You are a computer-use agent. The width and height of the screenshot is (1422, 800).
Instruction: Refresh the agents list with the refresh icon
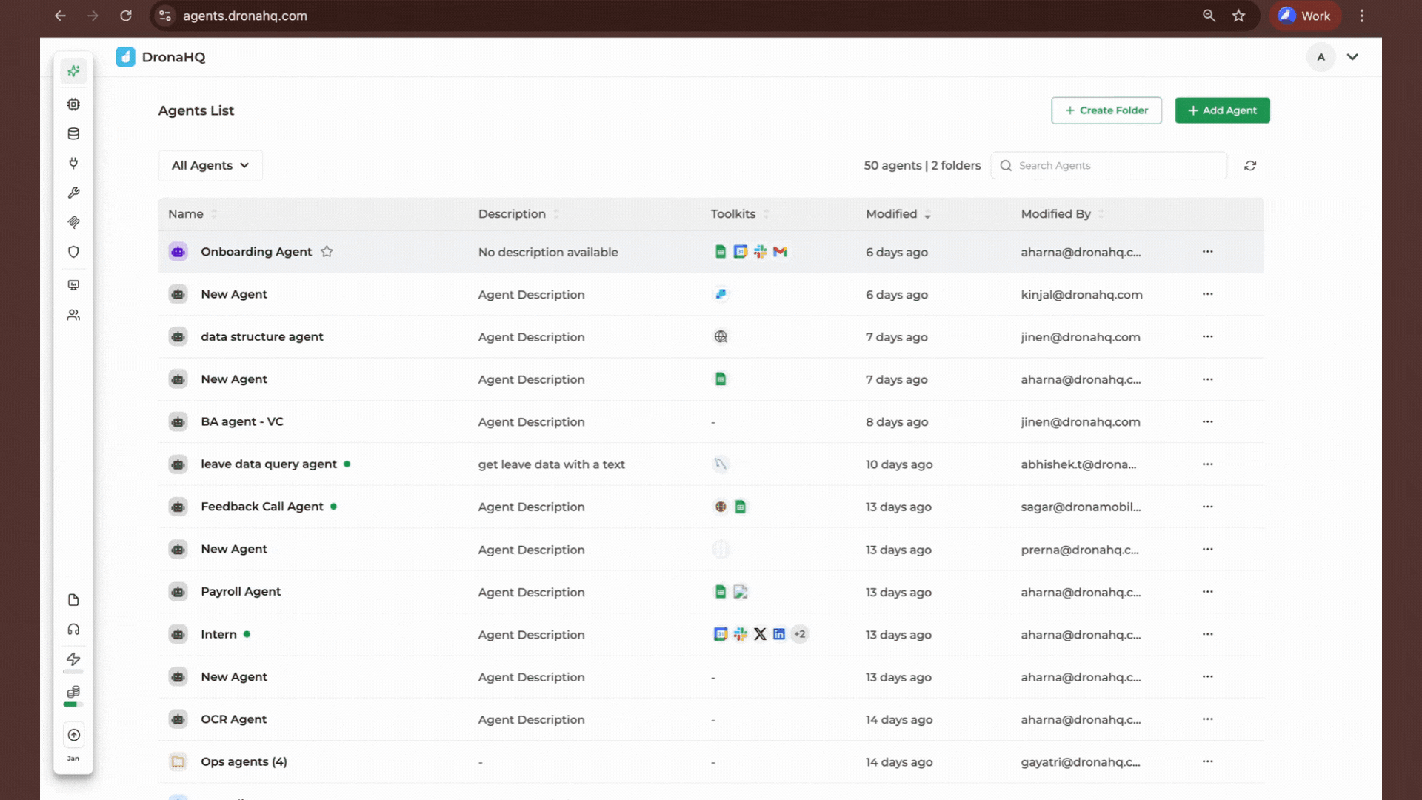pyautogui.click(x=1250, y=165)
